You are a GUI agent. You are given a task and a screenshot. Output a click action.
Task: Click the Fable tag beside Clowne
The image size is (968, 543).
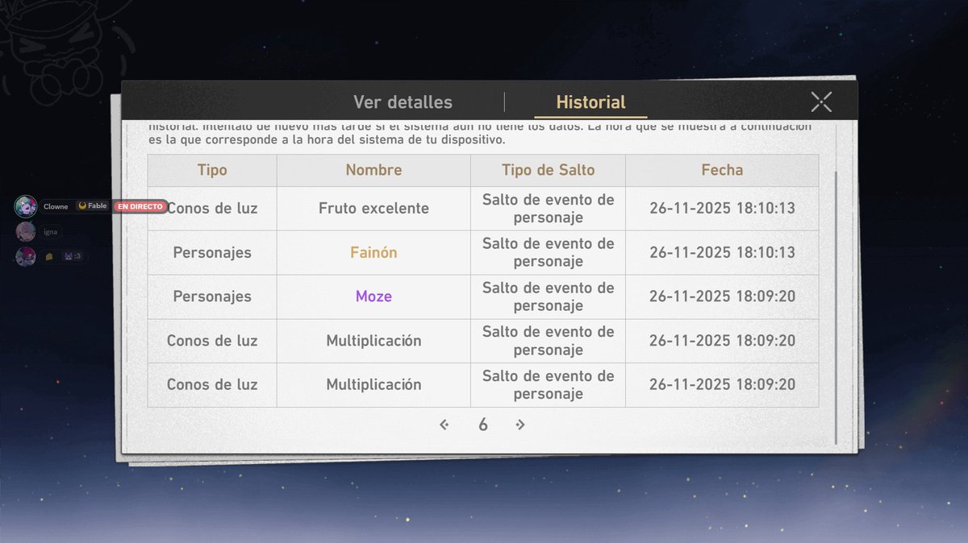coord(93,206)
